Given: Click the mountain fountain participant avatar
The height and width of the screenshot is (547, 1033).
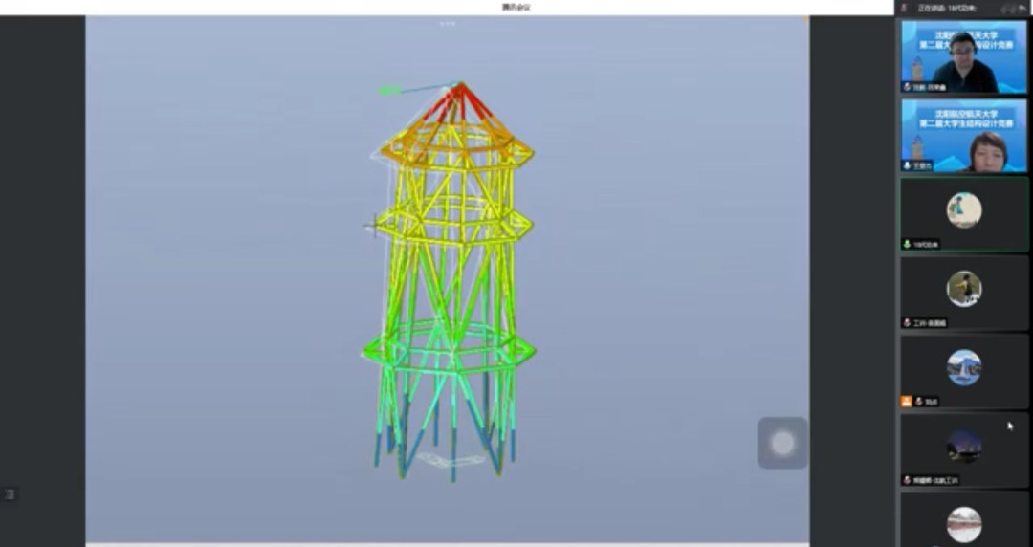Looking at the screenshot, I should (964, 367).
